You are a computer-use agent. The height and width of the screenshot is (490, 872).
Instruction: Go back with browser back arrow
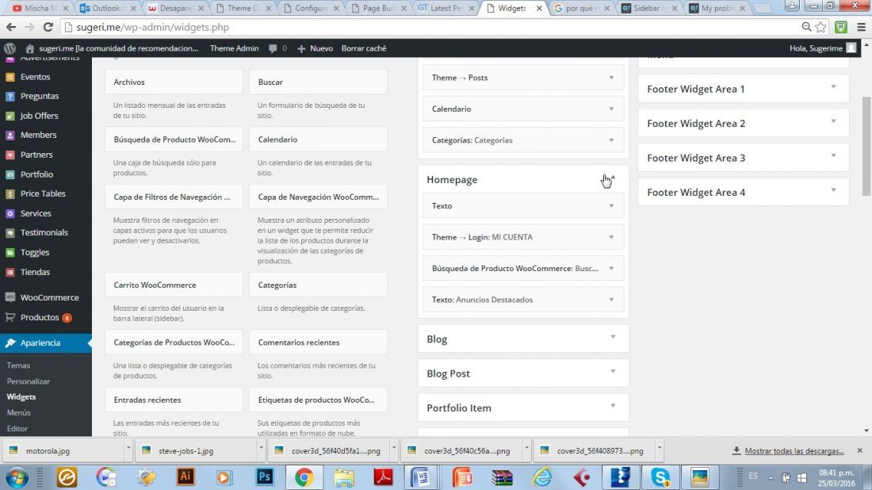[x=11, y=27]
